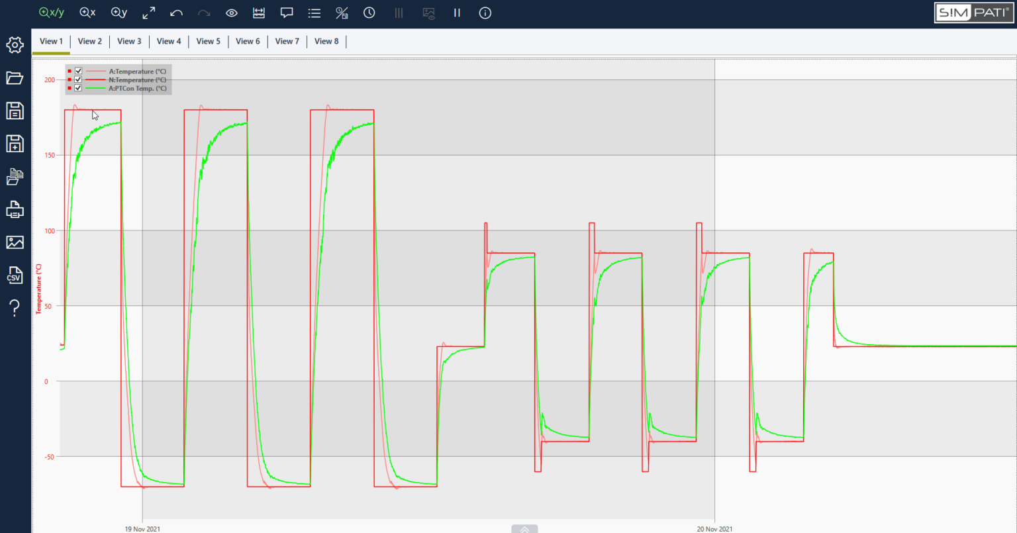The width and height of the screenshot is (1017, 533).
Task: Add a comment with speech bubble icon
Action: (x=287, y=13)
